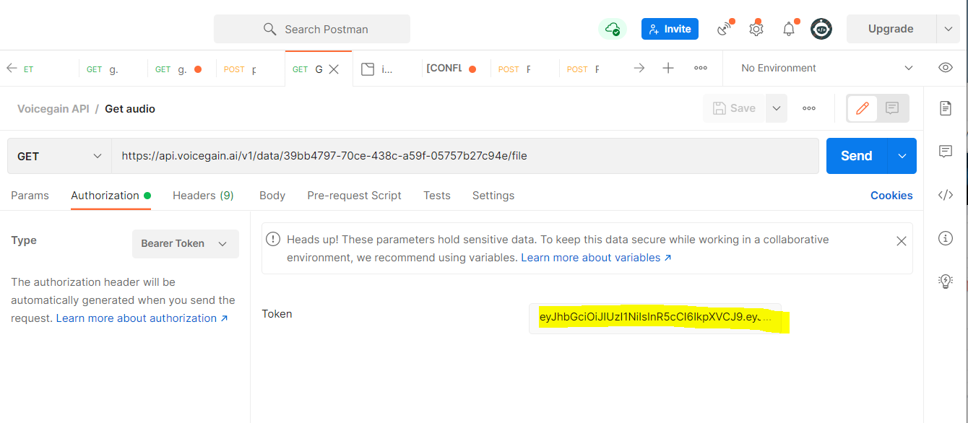Screen dimensions: 968x423
Task: Select the Authorization tab
Action: point(111,196)
